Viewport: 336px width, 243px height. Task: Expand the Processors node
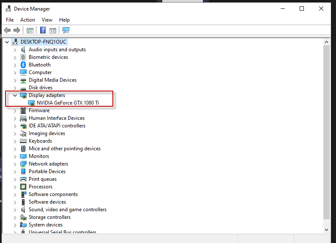coord(15,187)
